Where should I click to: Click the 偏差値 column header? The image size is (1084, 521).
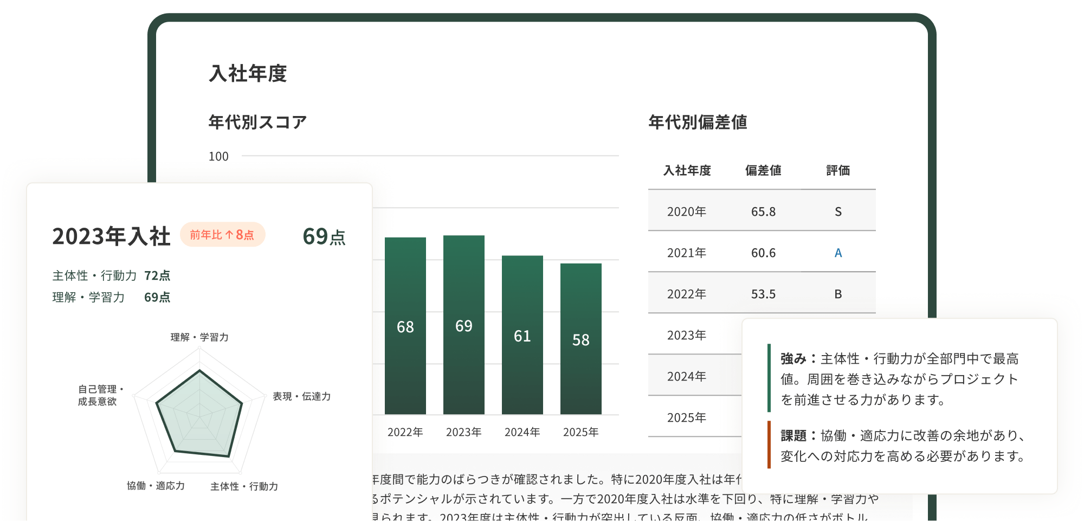(763, 170)
